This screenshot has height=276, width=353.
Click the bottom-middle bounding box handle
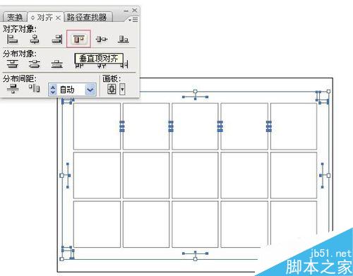pyautogui.click(x=195, y=259)
